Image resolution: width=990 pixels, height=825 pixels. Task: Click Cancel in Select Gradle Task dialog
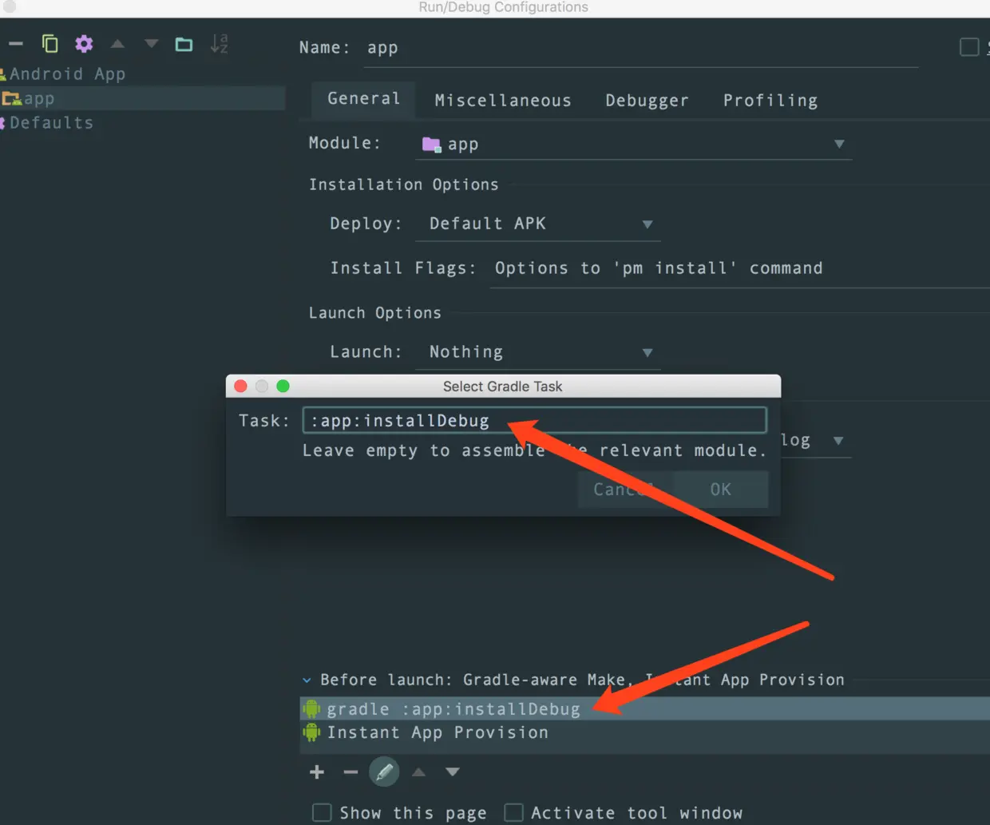tap(625, 490)
